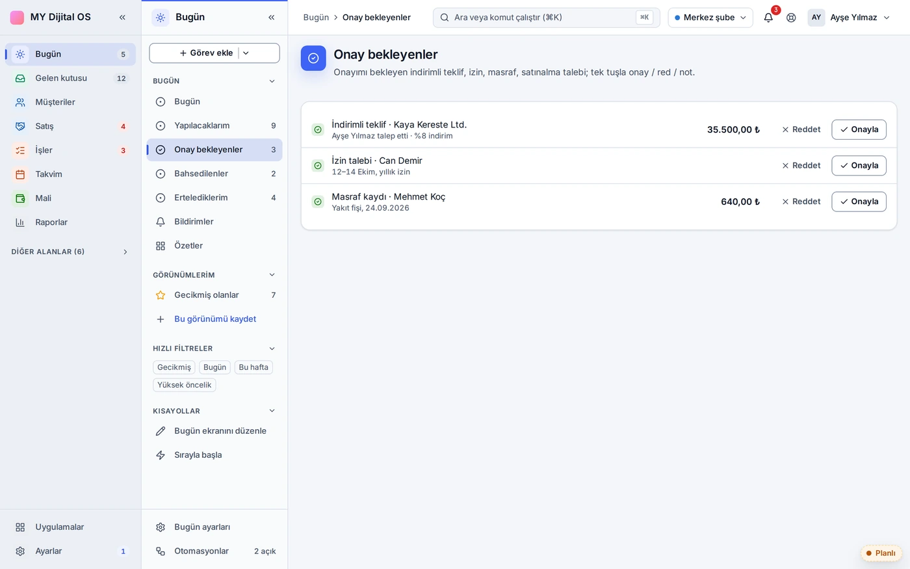Reject Can Demir's leave request

801,166
